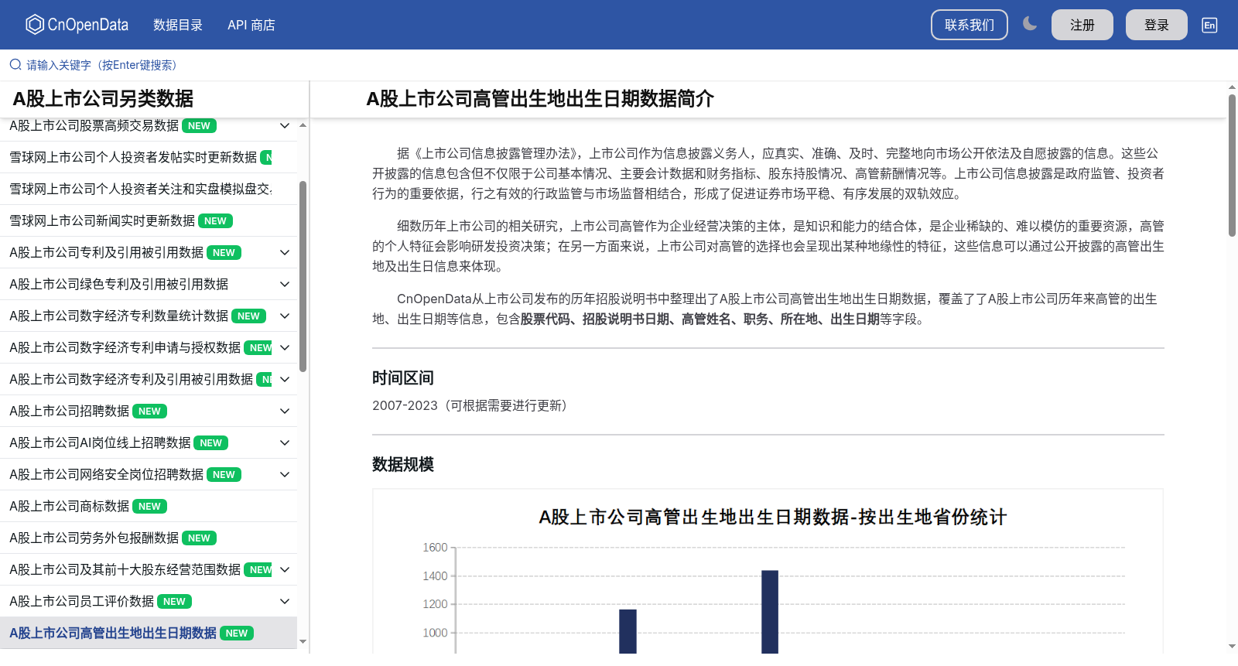
Task: Click NEW badge on 新闻实时更新数据 row
Action: click(x=216, y=221)
